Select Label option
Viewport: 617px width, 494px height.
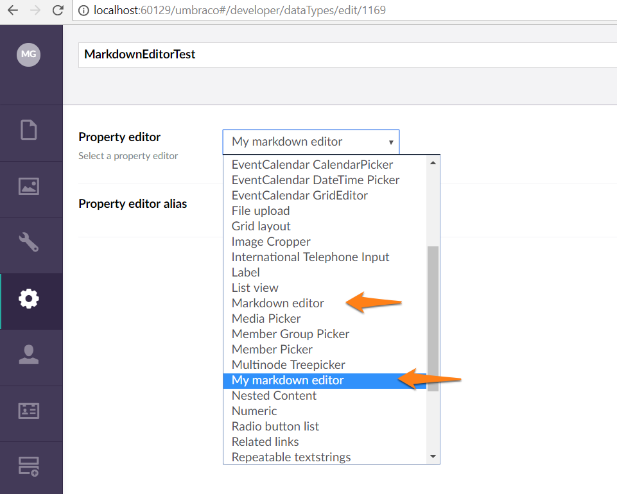tap(325, 272)
